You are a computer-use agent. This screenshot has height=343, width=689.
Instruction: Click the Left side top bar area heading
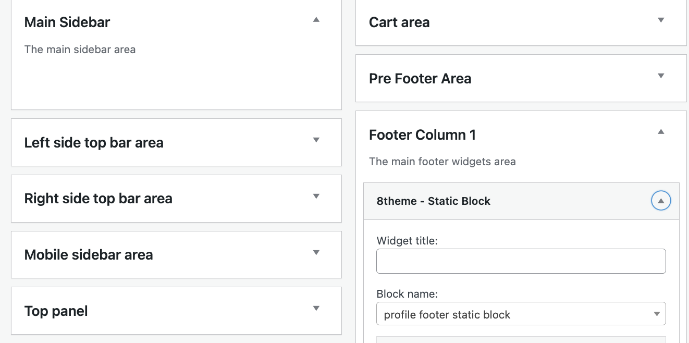(94, 143)
